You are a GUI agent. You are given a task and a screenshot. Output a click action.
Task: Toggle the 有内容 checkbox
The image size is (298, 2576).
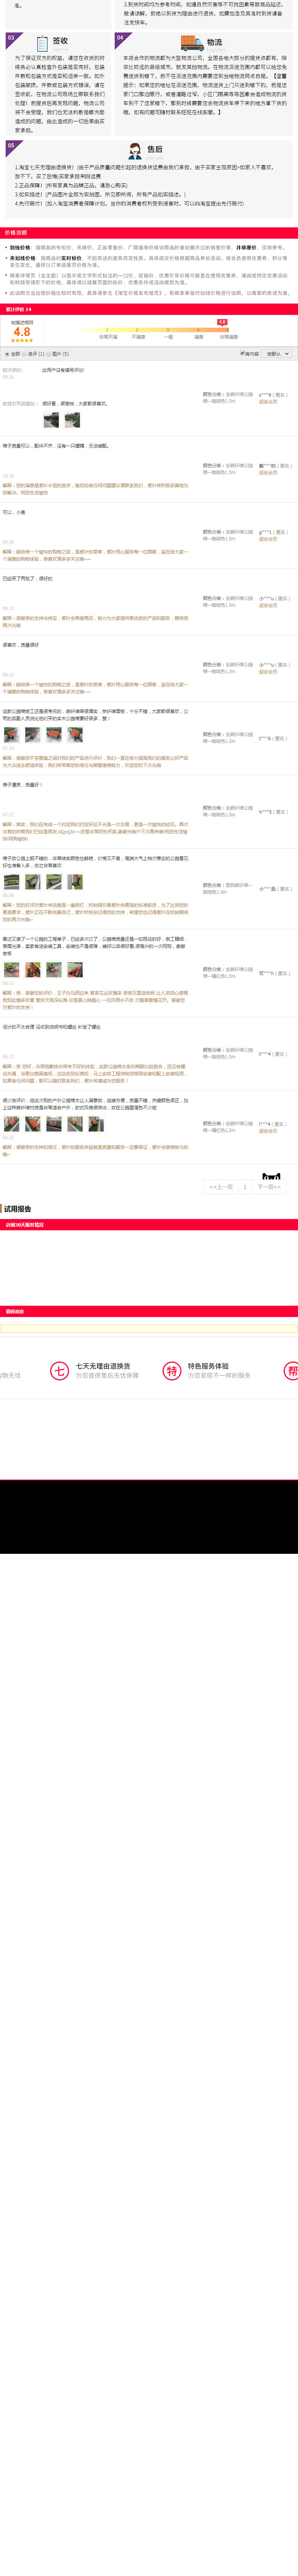(x=242, y=353)
